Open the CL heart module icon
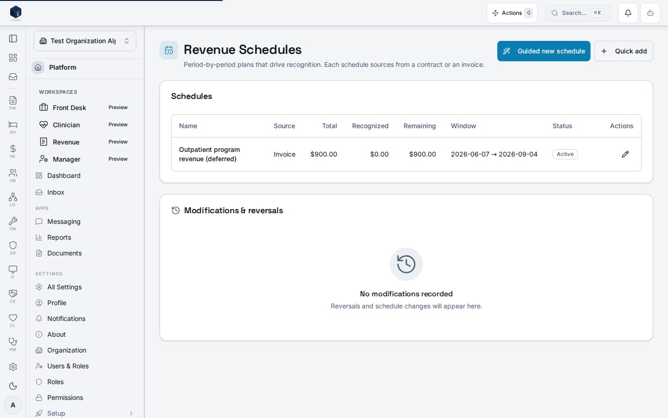The width and height of the screenshot is (668, 418). coord(13,320)
